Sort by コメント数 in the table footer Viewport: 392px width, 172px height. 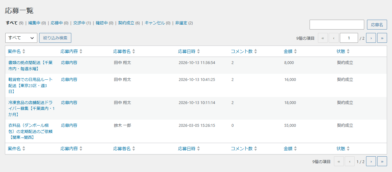coord(244,149)
